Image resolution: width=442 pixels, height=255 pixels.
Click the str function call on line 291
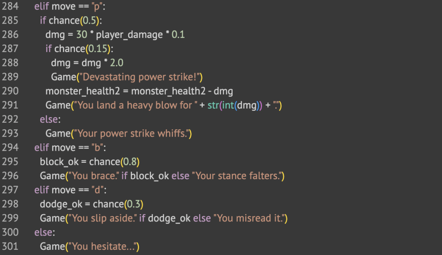point(212,106)
